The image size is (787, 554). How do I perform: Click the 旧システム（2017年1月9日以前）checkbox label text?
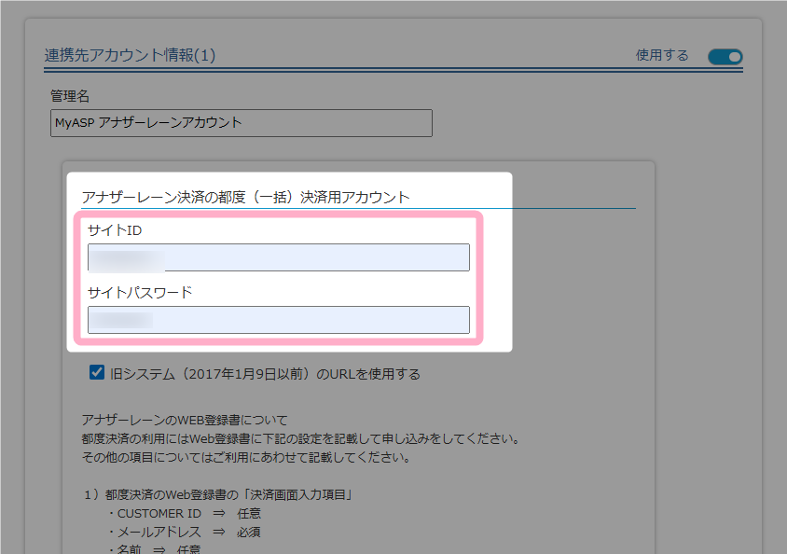point(265,374)
